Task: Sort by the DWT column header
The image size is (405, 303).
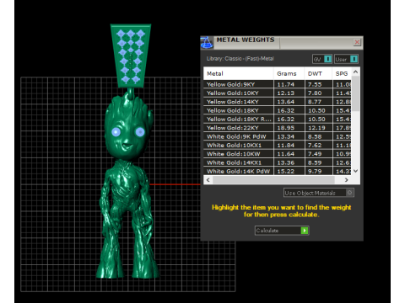Action: 318,73
